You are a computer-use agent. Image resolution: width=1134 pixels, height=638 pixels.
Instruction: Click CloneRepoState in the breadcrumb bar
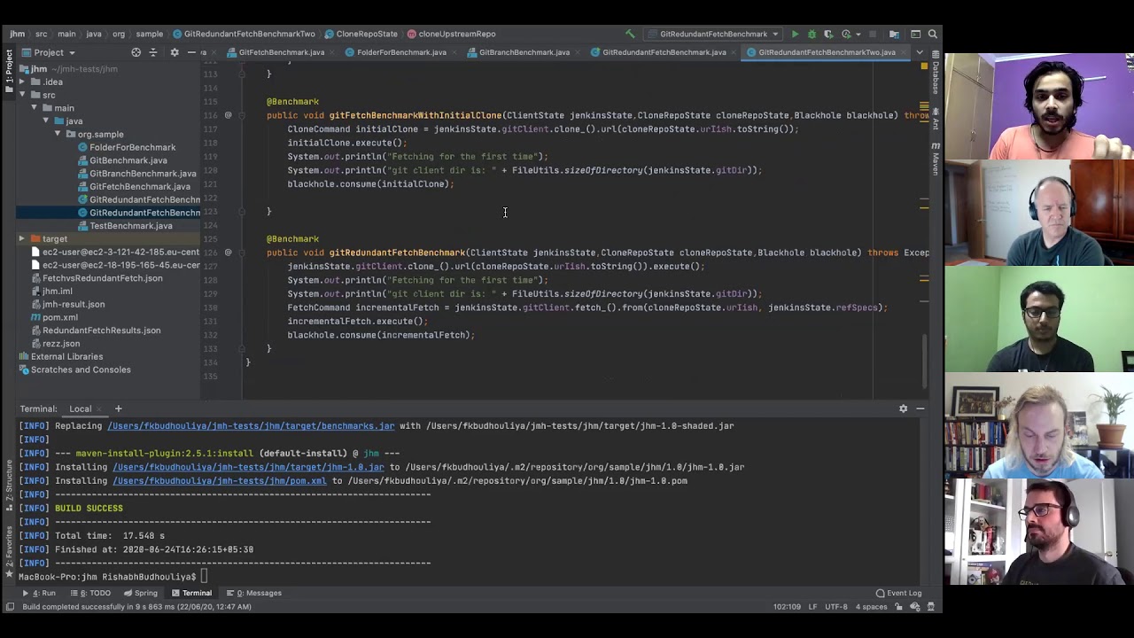point(366,34)
